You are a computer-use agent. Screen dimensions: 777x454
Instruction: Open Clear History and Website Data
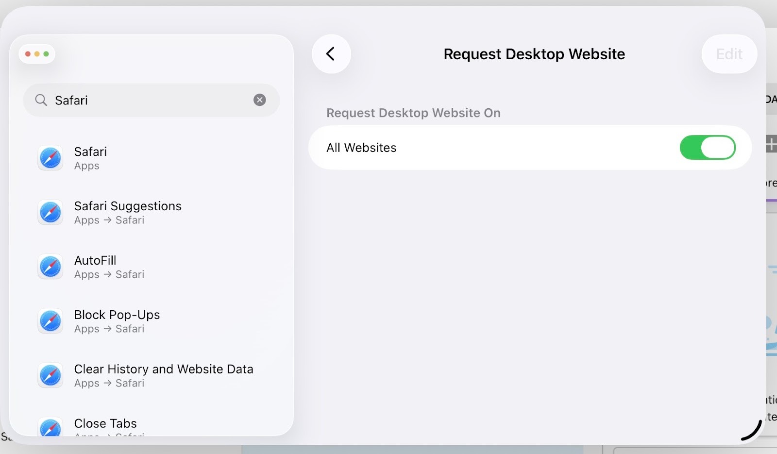point(164,370)
